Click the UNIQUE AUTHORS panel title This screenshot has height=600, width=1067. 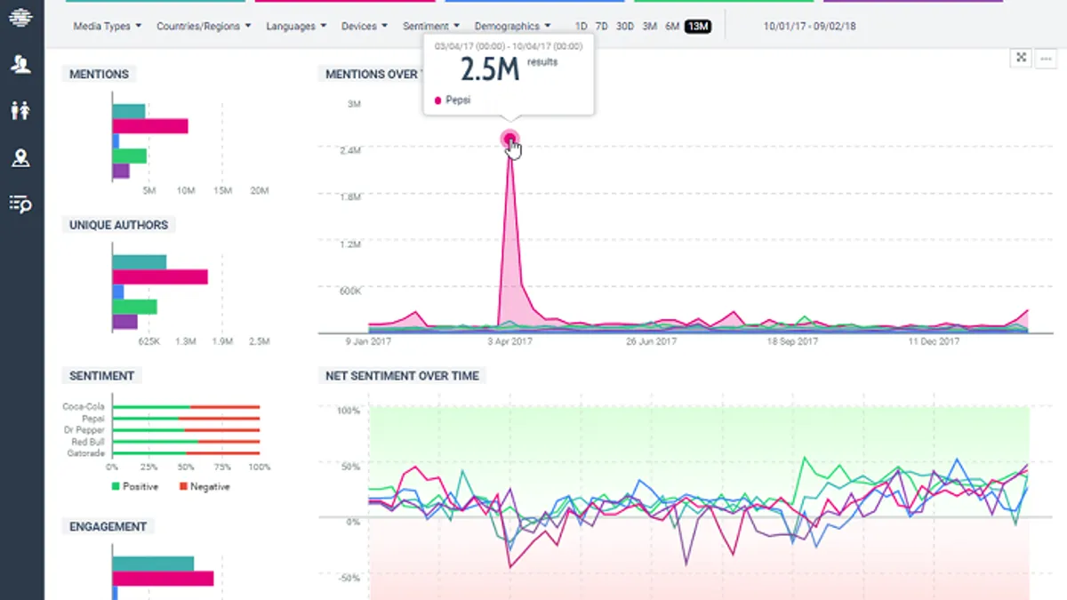(118, 225)
